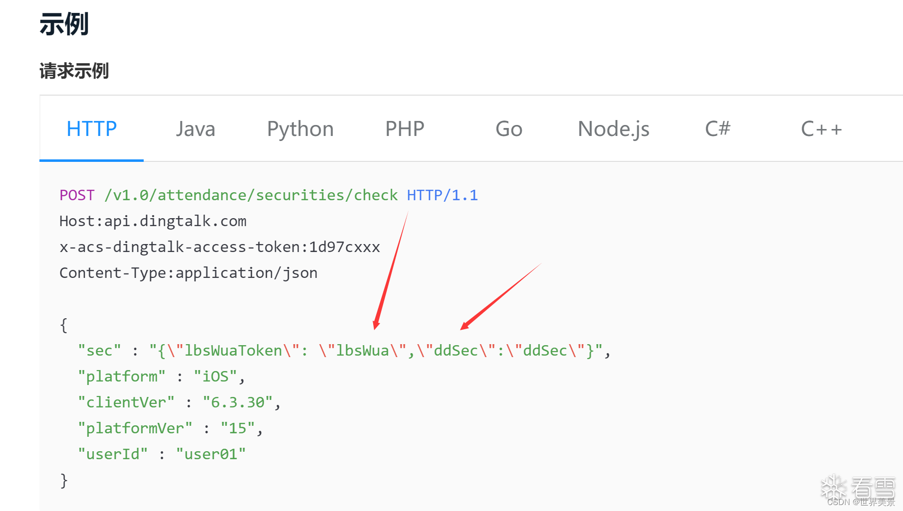Show the C++ example tab
Screen dimensions: 903x511
[821, 129]
